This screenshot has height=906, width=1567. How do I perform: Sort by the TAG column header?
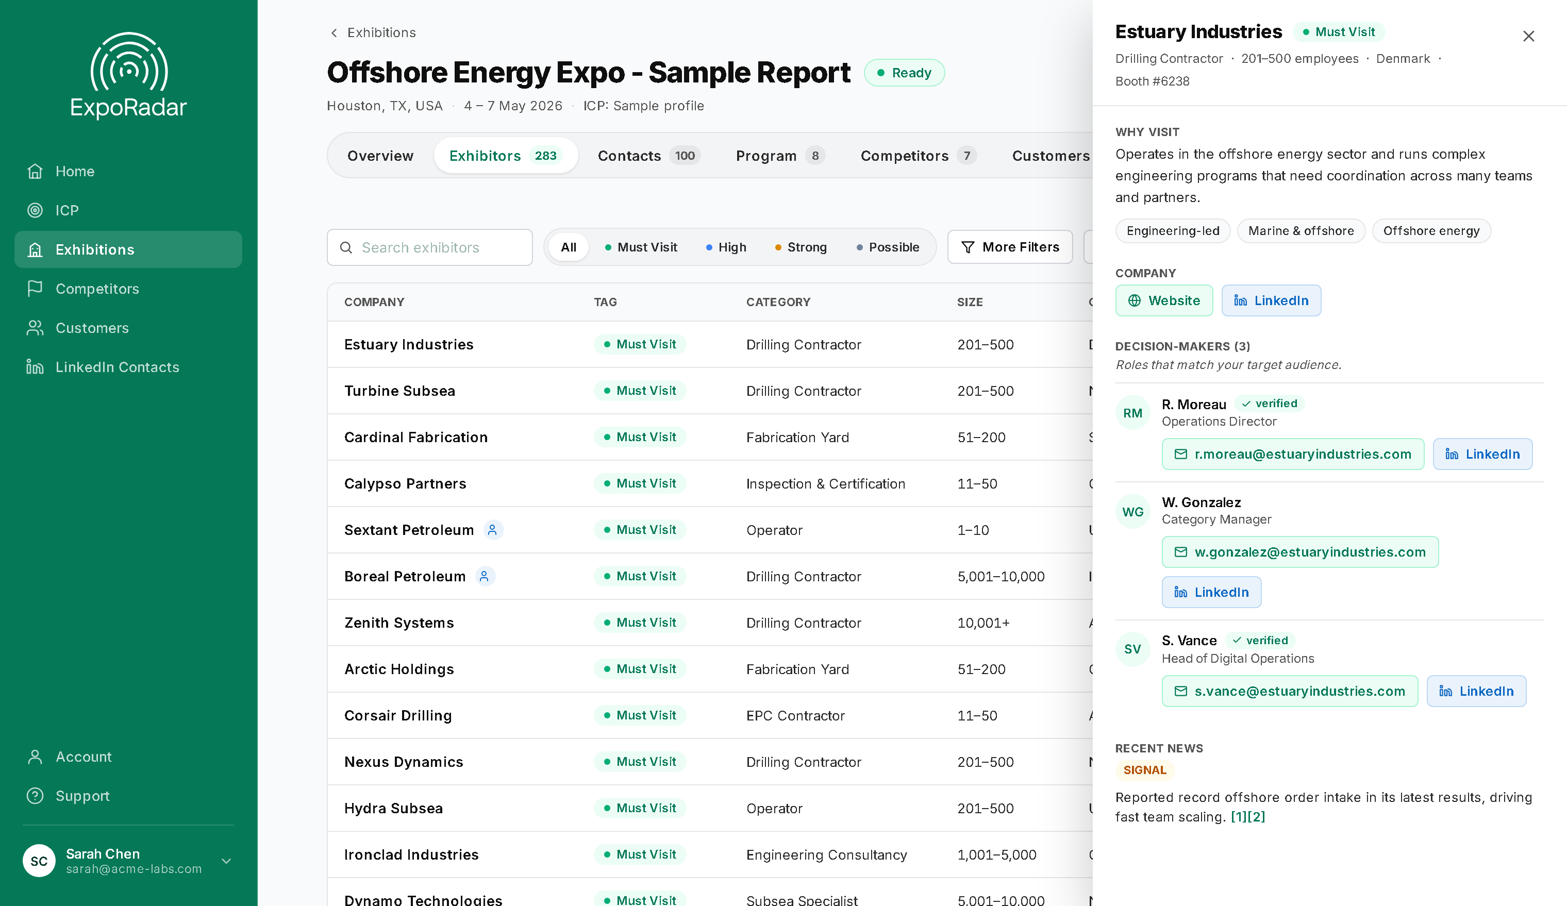coord(605,302)
